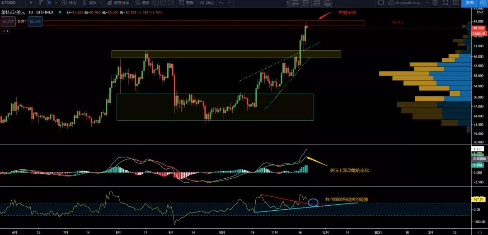
Task: Click the 6.211 MACD value label
Action: (478, 149)
